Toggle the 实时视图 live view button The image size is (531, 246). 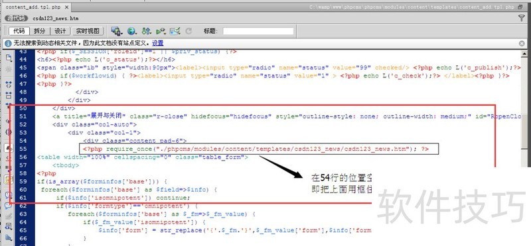coord(88,31)
